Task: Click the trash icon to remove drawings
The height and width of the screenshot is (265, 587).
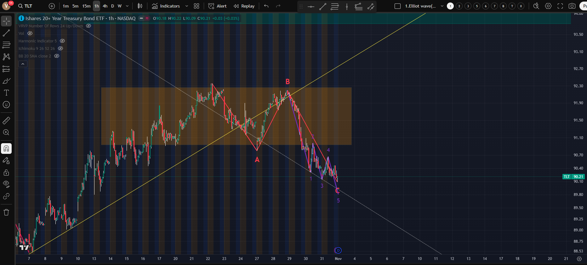Action: [6, 212]
